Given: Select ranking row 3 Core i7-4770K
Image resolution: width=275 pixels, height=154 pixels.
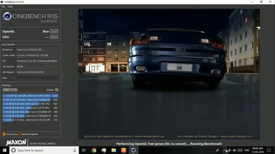Looking at the screenshot, I should (31, 104).
